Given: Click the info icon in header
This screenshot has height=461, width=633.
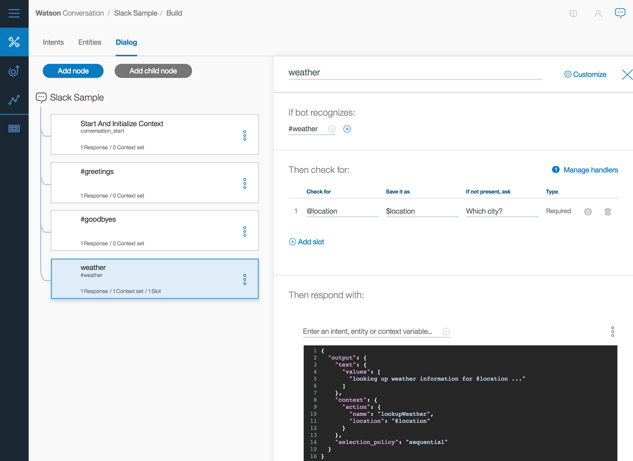Looking at the screenshot, I should [x=573, y=13].
